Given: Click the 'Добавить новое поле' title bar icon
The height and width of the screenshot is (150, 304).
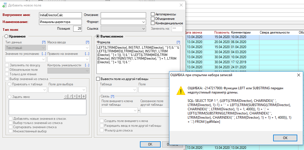Looking at the screenshot, I should tap(4, 5).
